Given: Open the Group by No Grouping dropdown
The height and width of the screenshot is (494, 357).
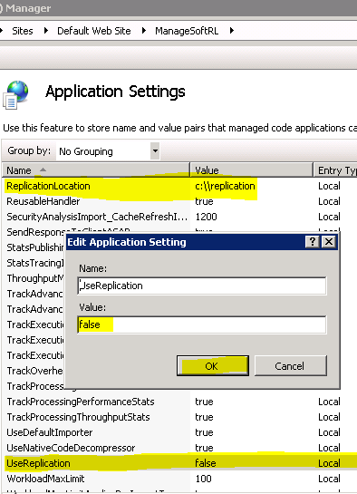Looking at the screenshot, I should tap(155, 150).
